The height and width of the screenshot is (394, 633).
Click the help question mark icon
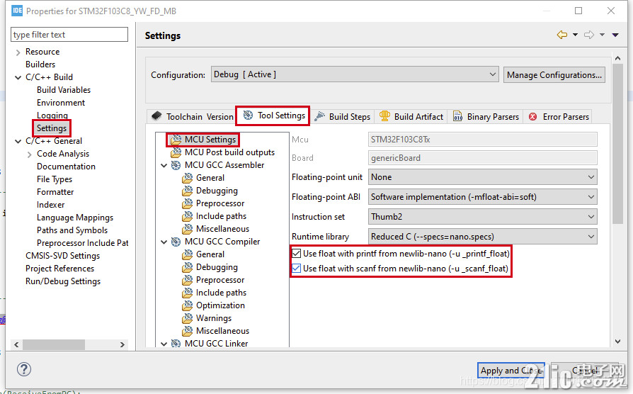(24, 369)
